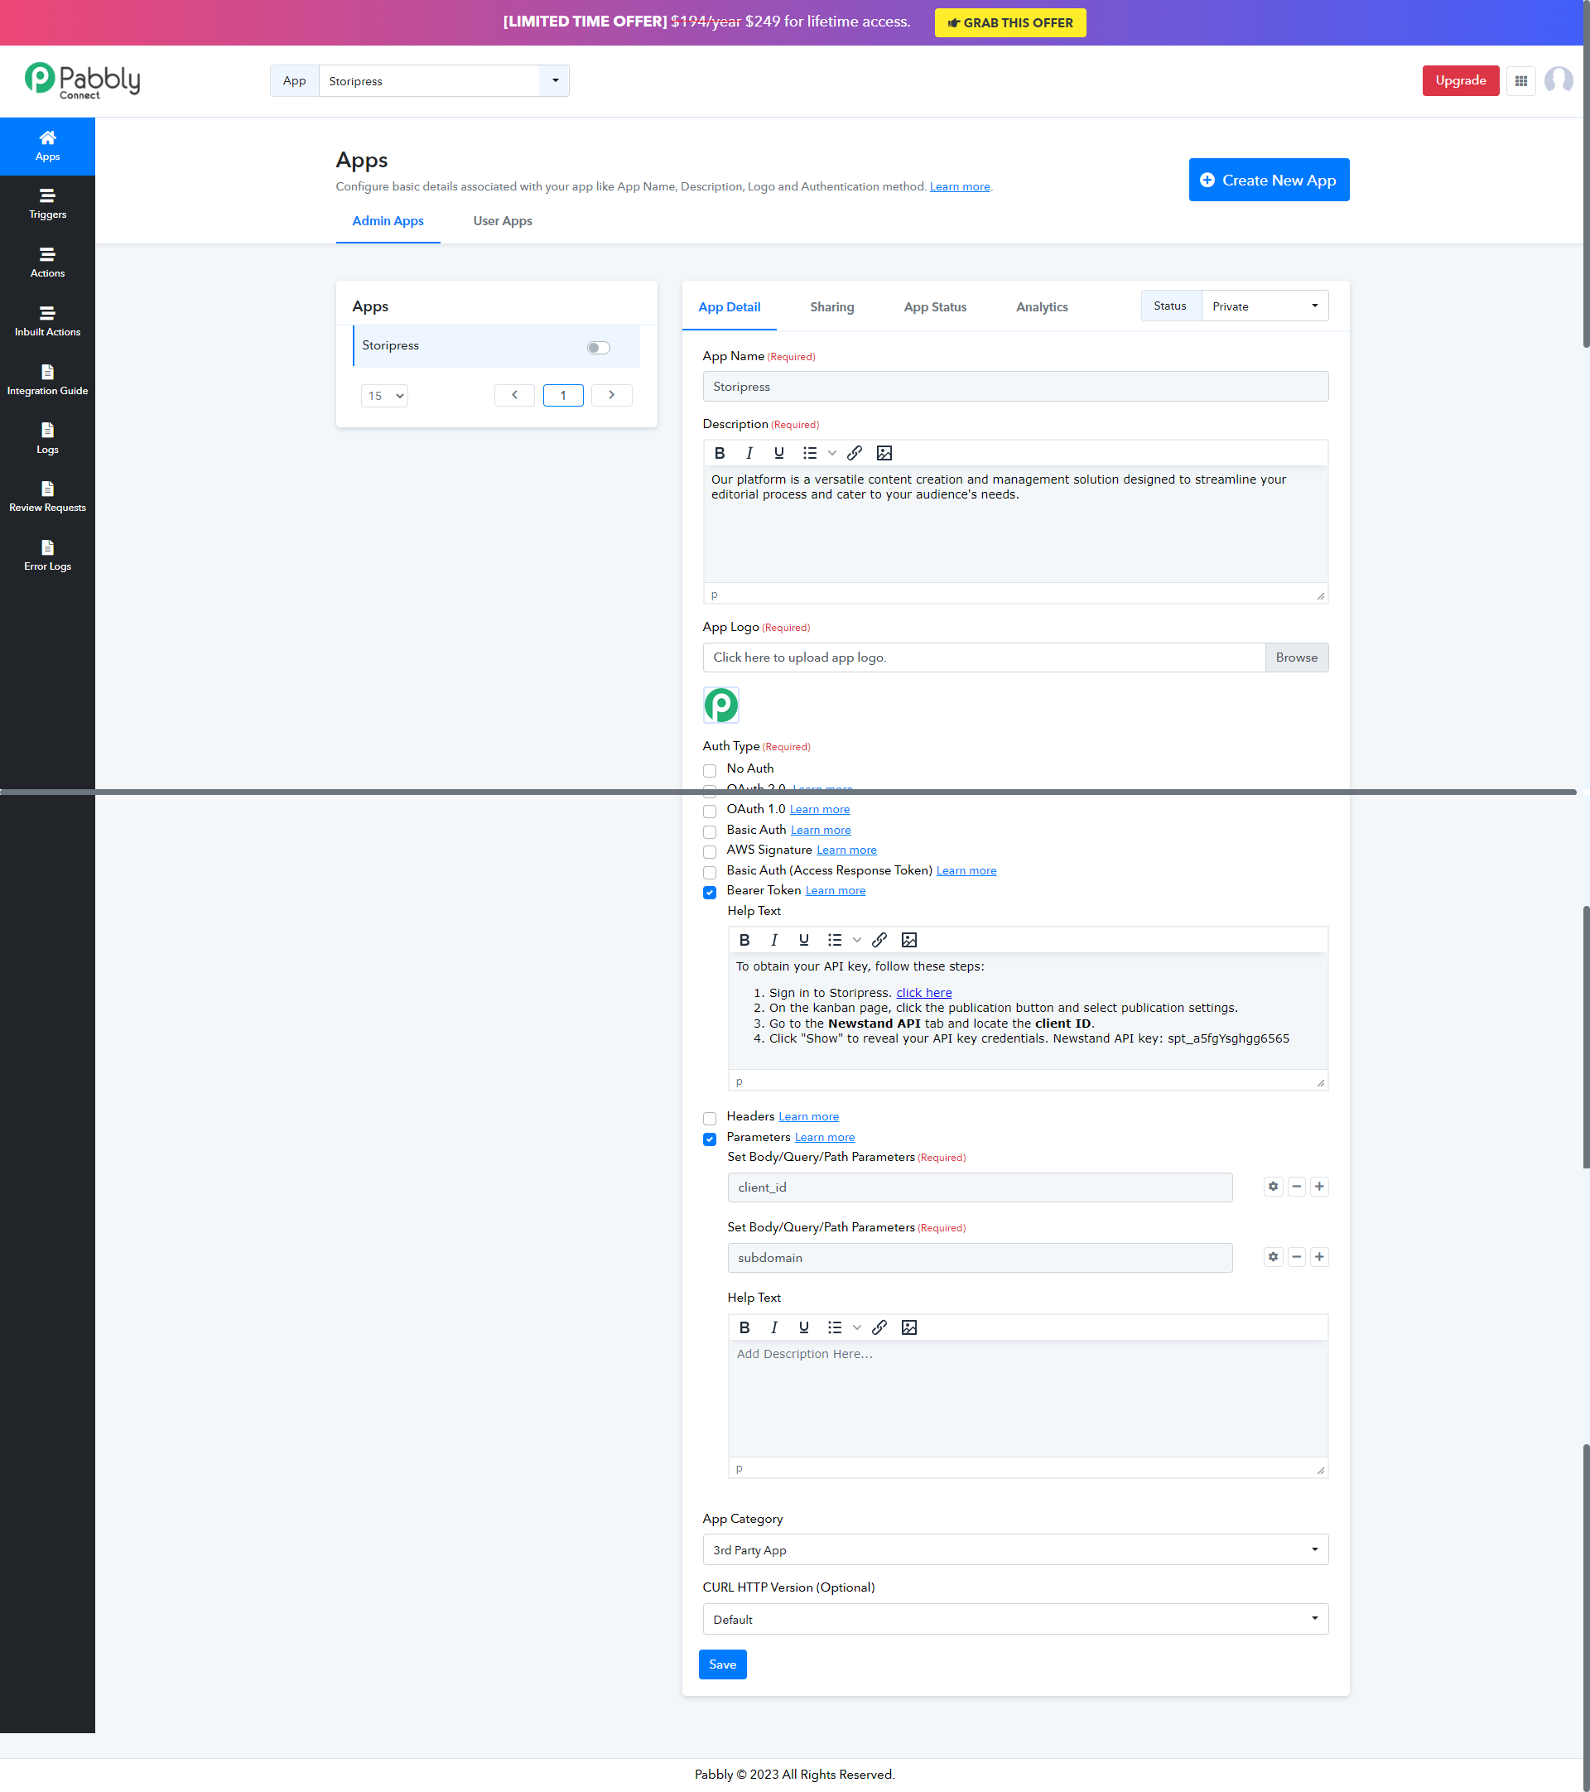
Task: Select Storipress in the Apps list
Action: click(x=496, y=345)
